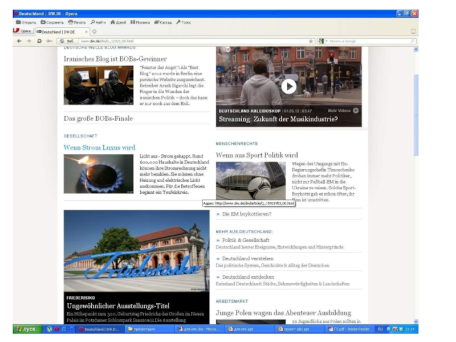Open closed tabs trash icon
Screen dimensions: 456x342
(x=413, y=31)
